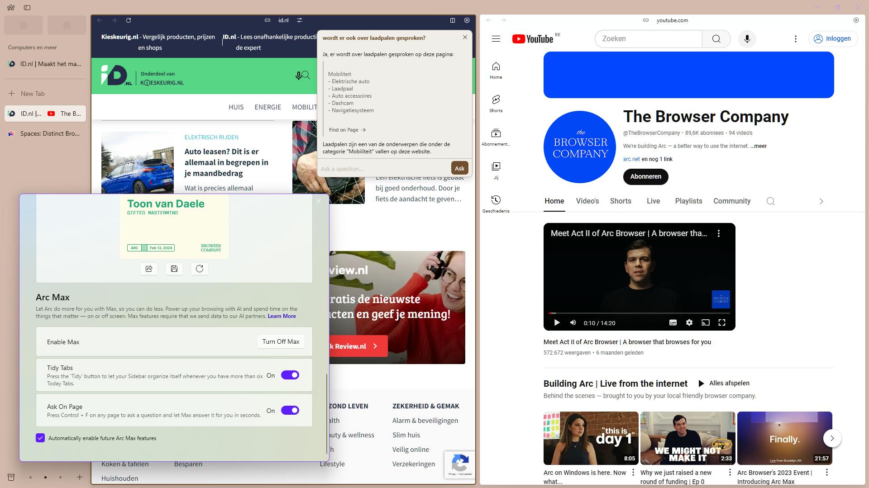Open the options menu on the featured video

click(x=718, y=233)
